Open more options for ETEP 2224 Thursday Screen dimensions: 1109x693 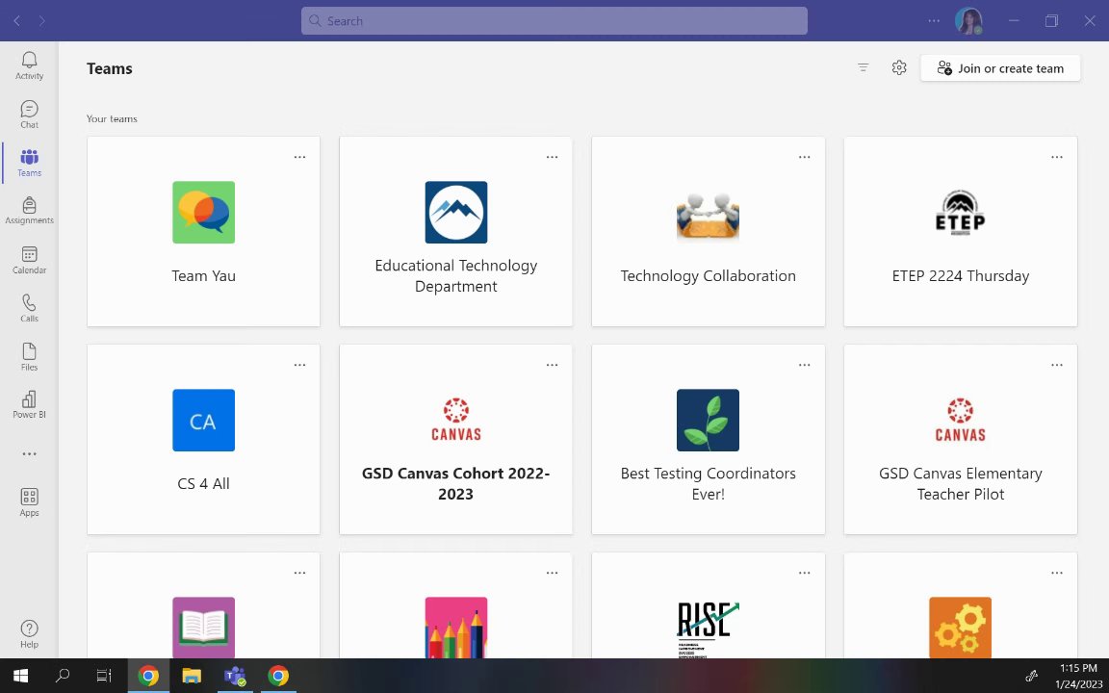point(1057,157)
